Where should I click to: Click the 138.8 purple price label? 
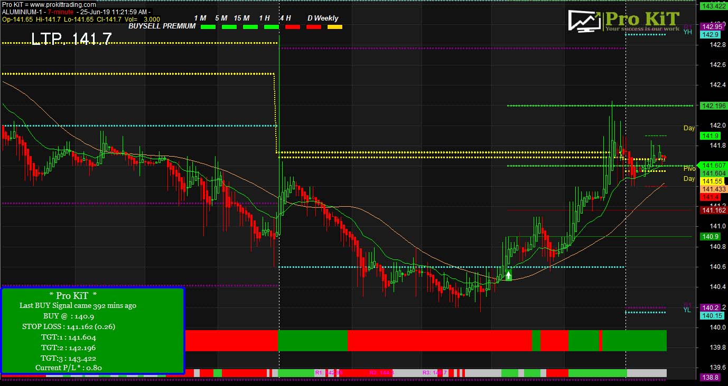tap(711, 378)
